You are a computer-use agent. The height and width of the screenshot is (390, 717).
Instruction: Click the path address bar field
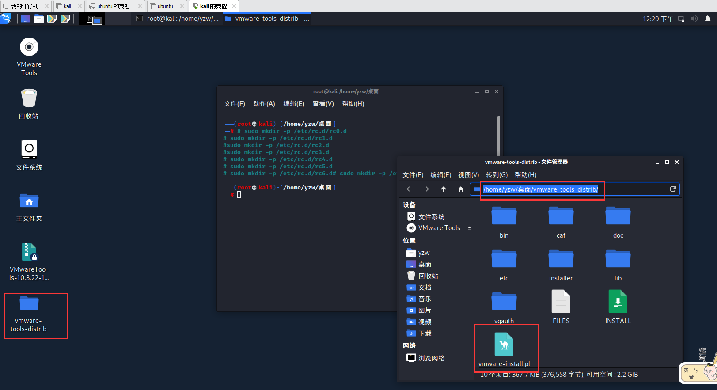point(632,189)
